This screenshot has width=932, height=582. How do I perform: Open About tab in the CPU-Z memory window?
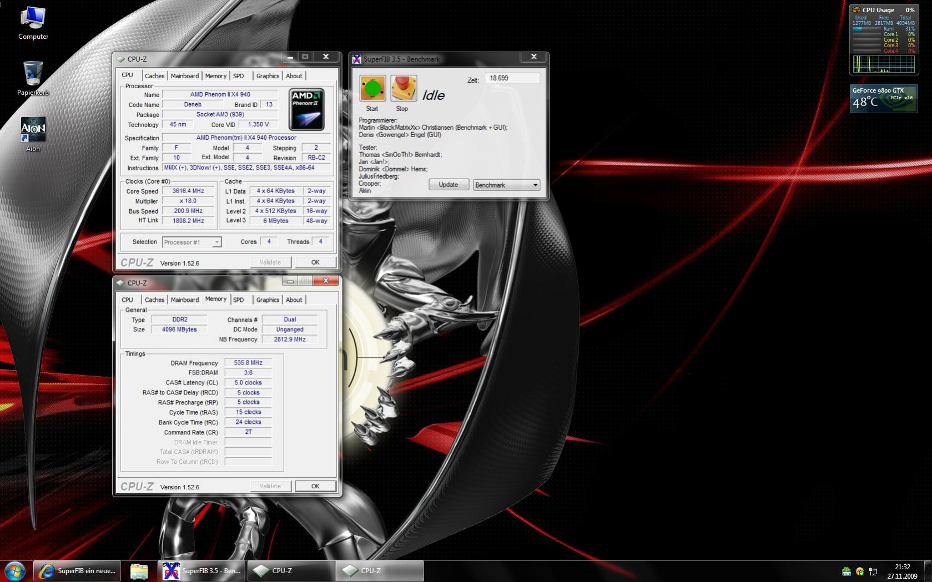click(x=294, y=300)
